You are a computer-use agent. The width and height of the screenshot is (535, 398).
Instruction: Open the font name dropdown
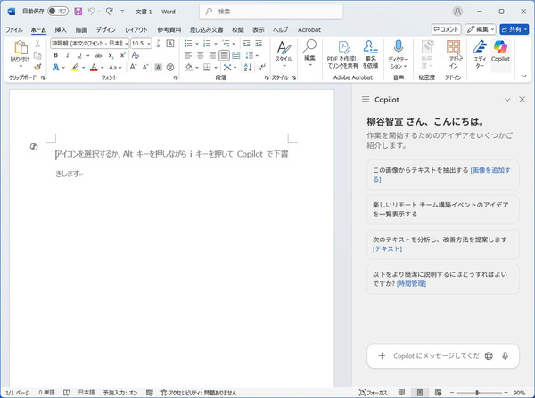coord(128,43)
